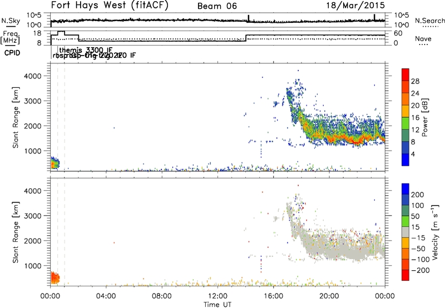Click the date '18/Mar/2015'

(x=355, y=6)
